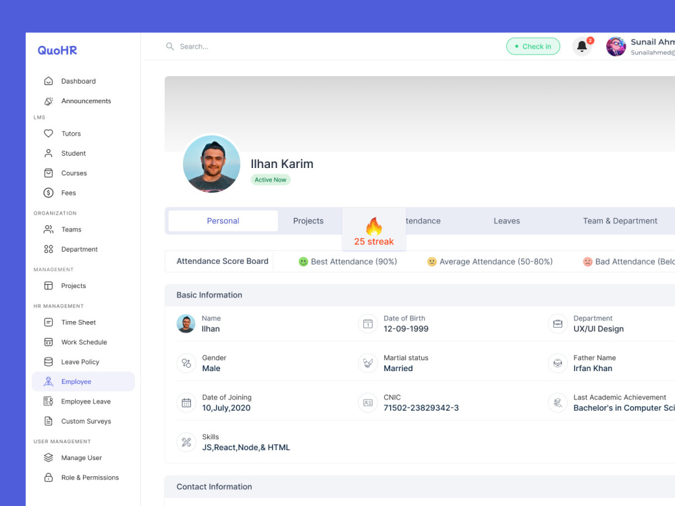Click the Date of Birth calendar icon
Screen dimensions: 675x506
click(x=368, y=324)
